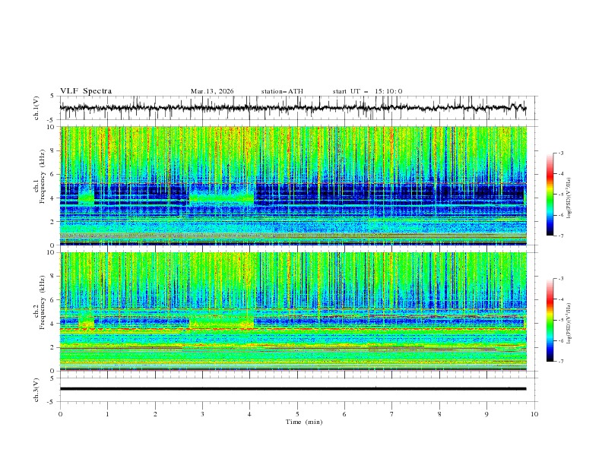Click the ch.1 Frequency (kHz) axis label
Image resolution: width=602 pixels, height=465 pixels.
point(40,177)
